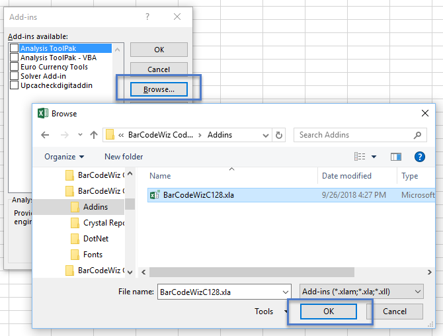Click the Back arrow in Browse dialog
443x336 pixels.
pyautogui.click(x=45, y=135)
